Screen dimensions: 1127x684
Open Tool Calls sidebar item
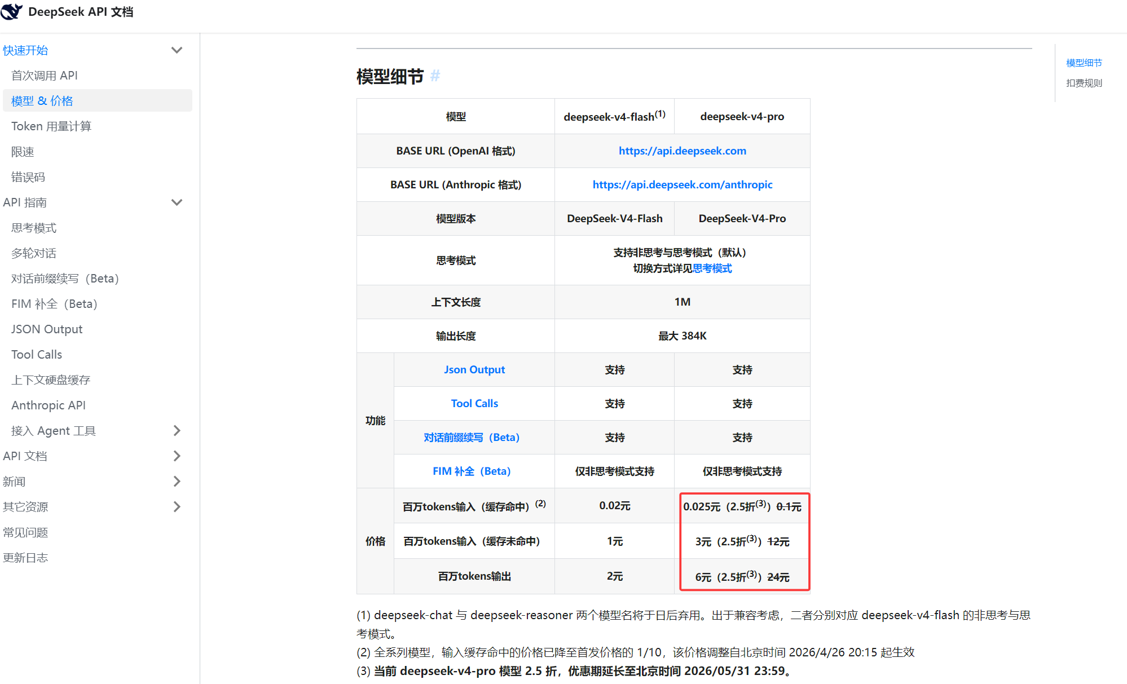click(37, 355)
